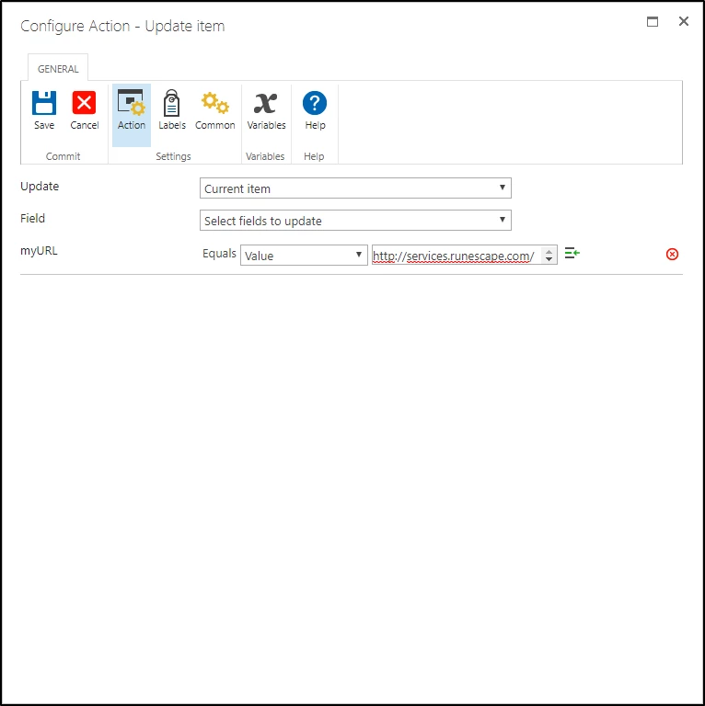Click the Equals operator text

pos(219,254)
